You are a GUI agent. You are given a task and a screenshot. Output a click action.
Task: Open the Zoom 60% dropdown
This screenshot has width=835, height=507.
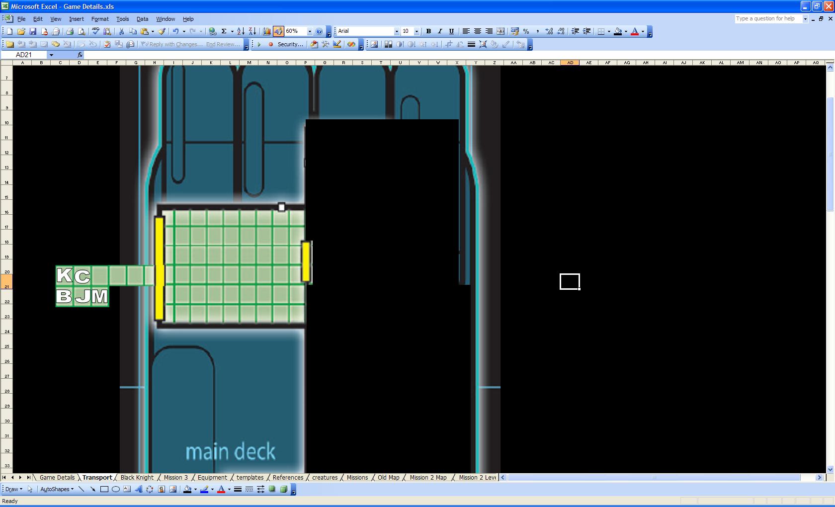[x=310, y=31]
